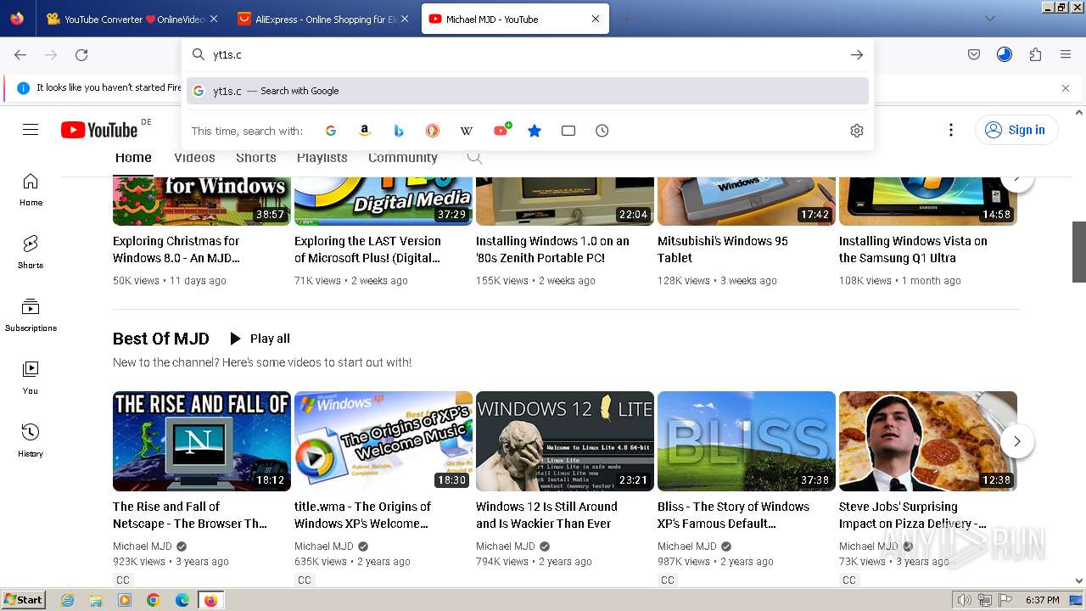Open 'Exploring Christmas for Windows 8.0' title

point(176,249)
